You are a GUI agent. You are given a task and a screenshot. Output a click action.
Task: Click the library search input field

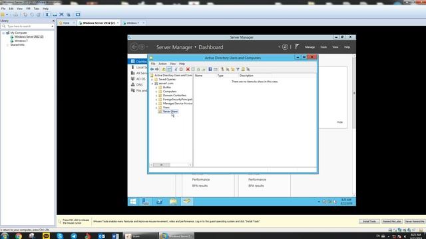28,27
